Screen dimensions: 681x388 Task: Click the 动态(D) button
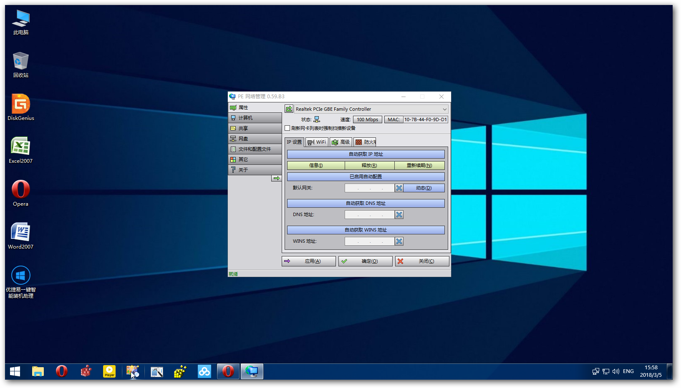424,188
